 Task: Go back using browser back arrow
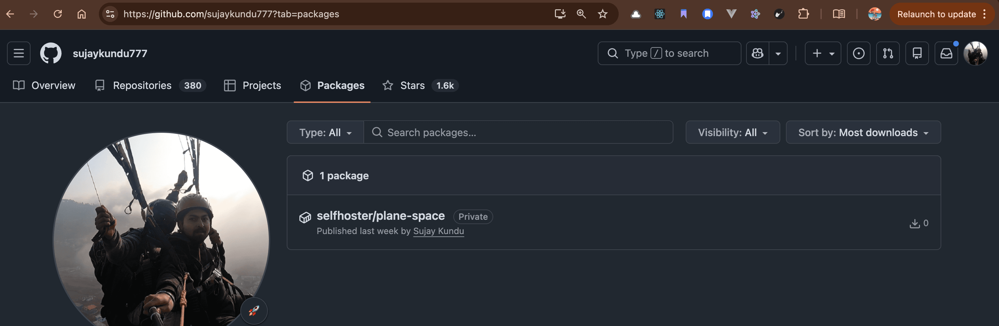click(x=10, y=14)
